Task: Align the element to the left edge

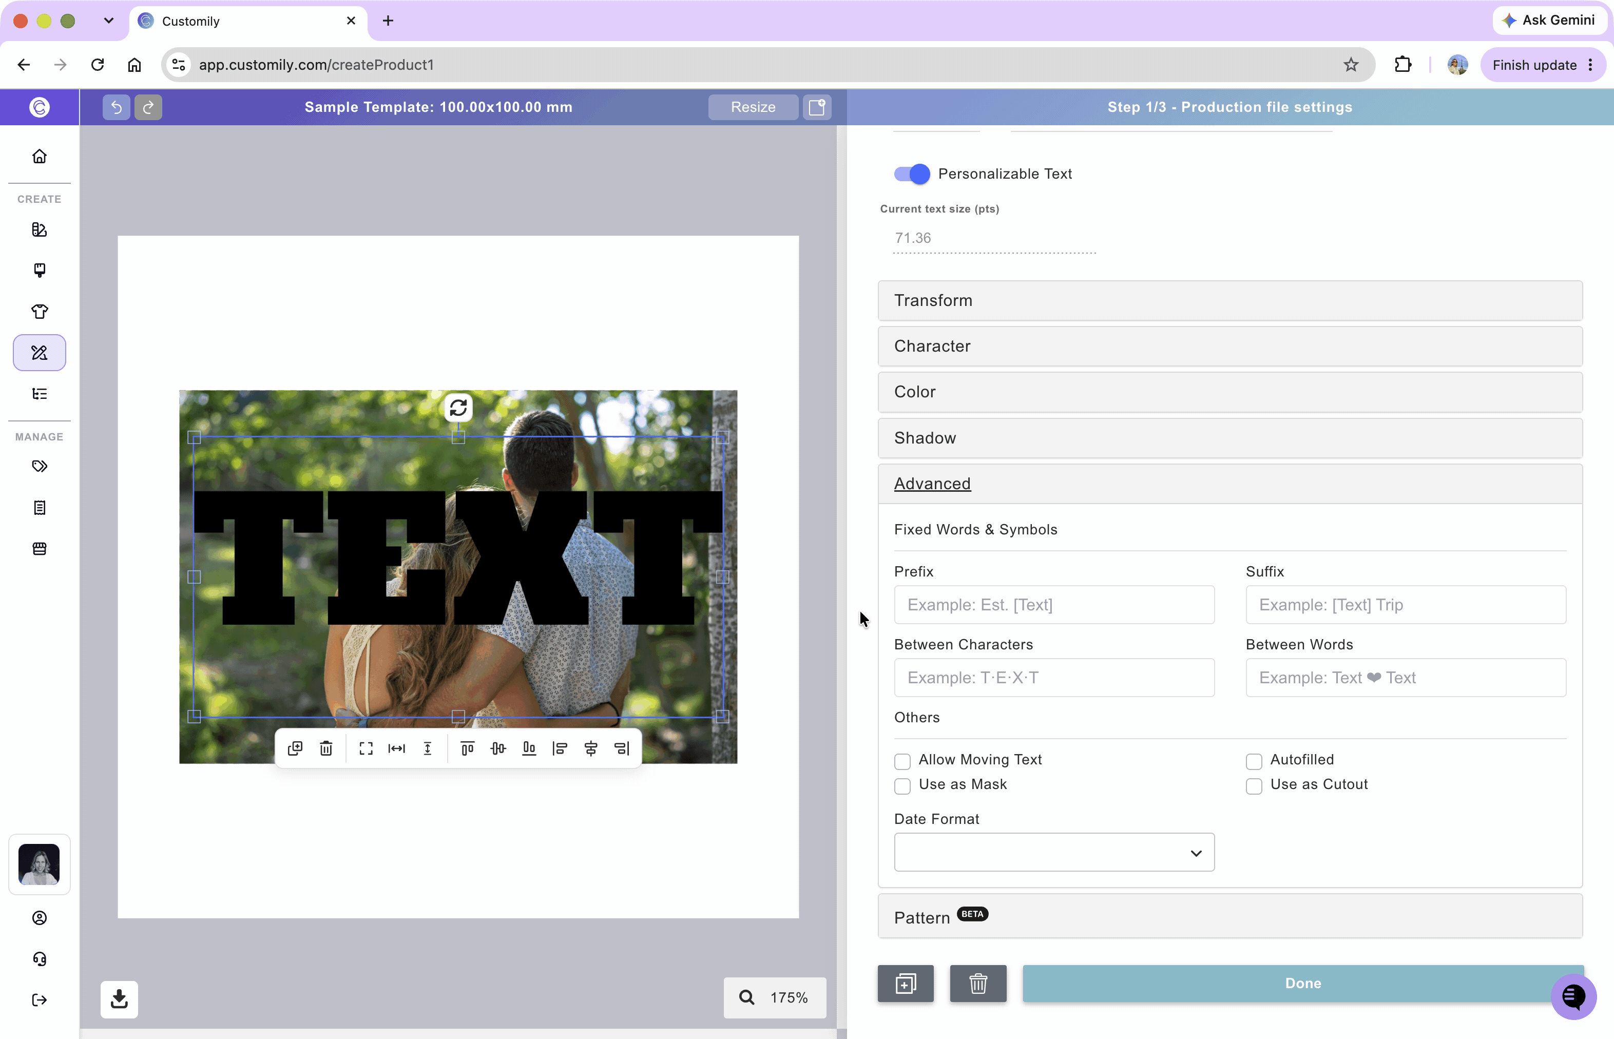Action: 560,748
